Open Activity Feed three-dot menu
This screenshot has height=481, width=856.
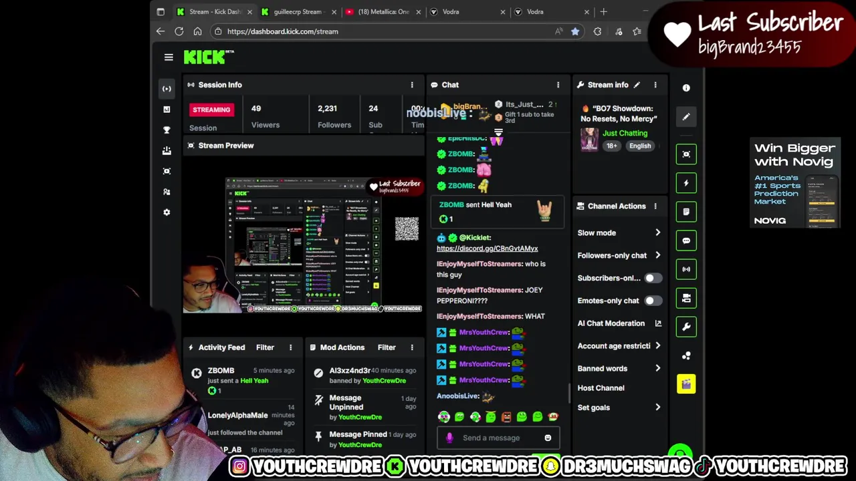coord(290,347)
